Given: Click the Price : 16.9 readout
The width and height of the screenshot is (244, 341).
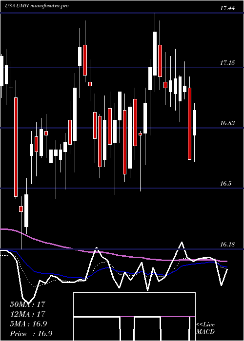Looking at the screenshot, I should coord(31,334).
